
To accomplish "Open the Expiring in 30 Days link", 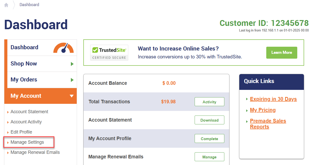I will pyautogui.click(x=273, y=99).
